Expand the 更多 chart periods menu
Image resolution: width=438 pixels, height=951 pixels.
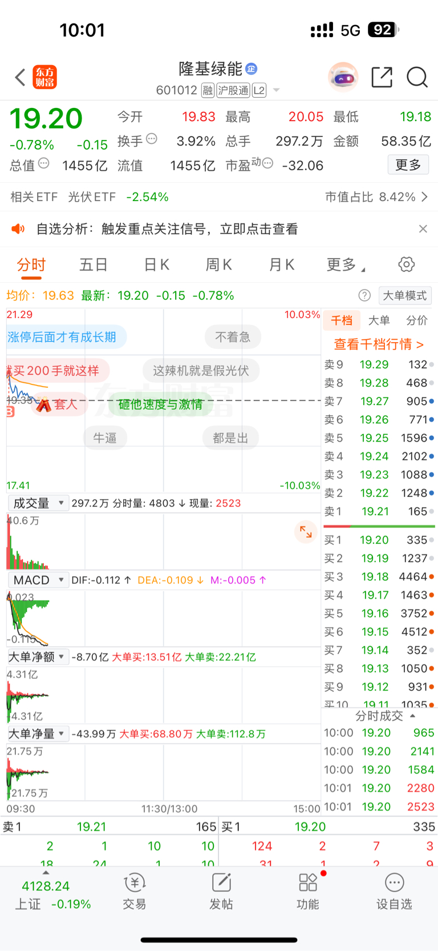(346, 264)
